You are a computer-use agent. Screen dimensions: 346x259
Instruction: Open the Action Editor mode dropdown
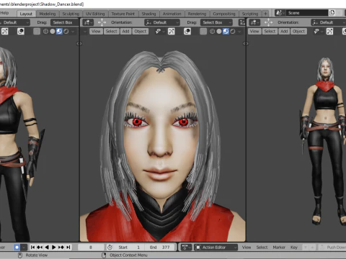coord(216,247)
